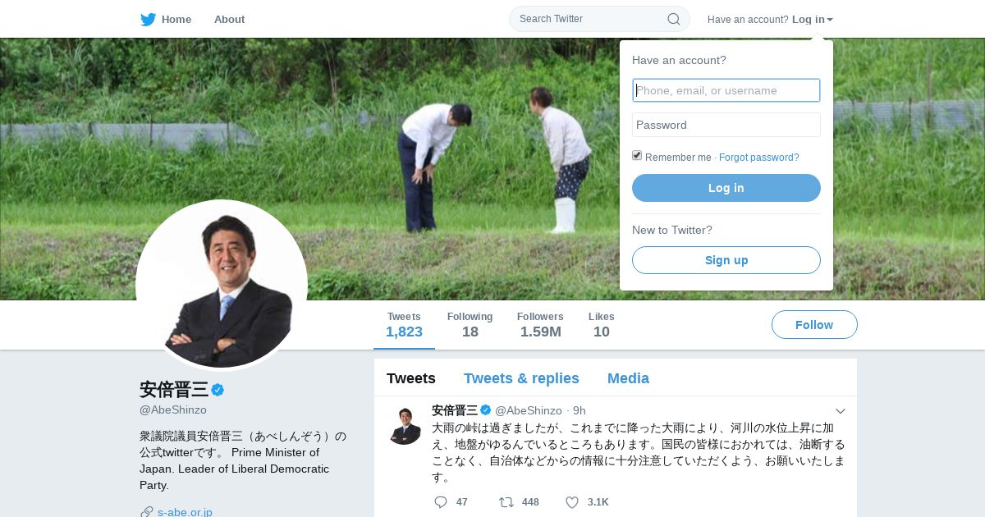This screenshot has width=985, height=517.
Task: Click the Follow button
Action: click(x=814, y=325)
